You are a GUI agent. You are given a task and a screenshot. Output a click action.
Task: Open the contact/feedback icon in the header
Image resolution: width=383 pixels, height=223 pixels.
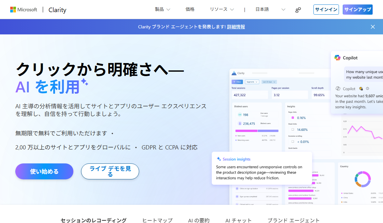(298, 10)
